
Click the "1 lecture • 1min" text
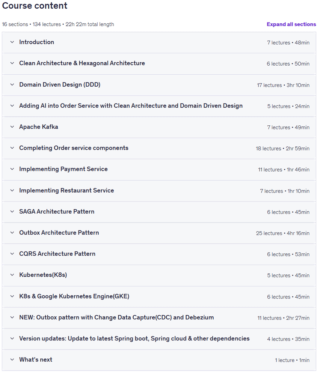[292, 360]
